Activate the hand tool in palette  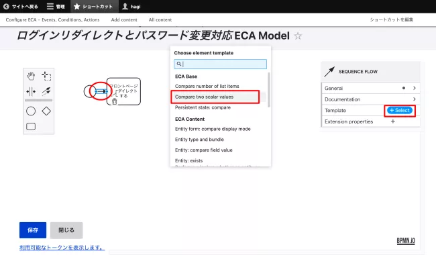tap(31, 76)
